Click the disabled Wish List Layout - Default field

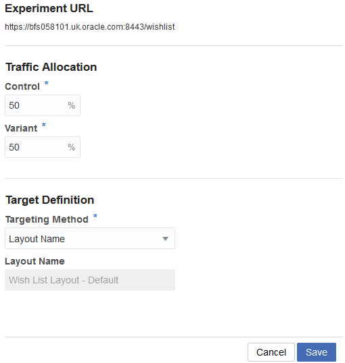point(90,280)
